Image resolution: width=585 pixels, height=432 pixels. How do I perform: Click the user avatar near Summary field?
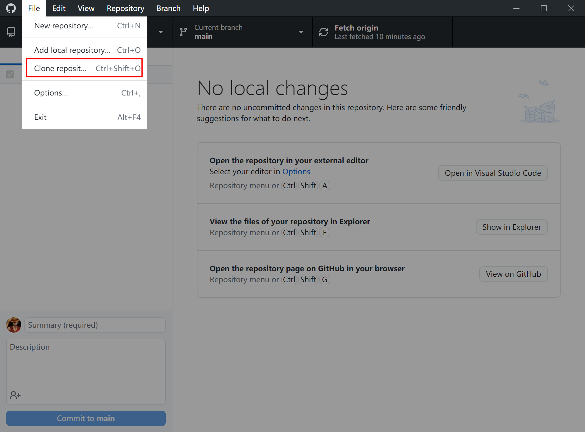coord(14,325)
